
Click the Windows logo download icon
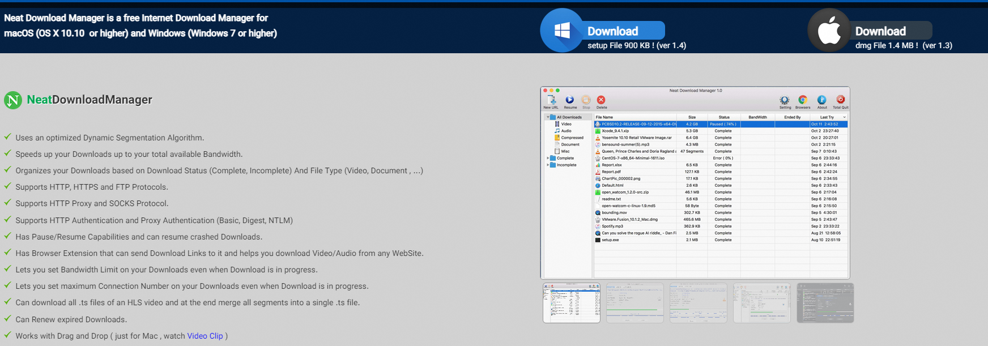562,31
